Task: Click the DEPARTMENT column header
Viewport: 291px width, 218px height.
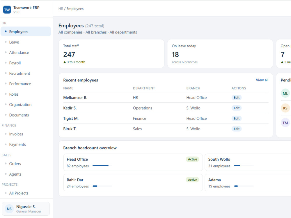Action: click(144, 88)
